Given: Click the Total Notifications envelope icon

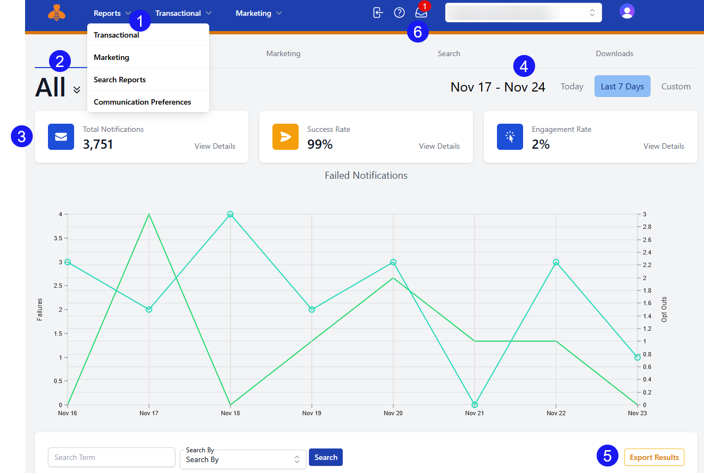Looking at the screenshot, I should [61, 137].
